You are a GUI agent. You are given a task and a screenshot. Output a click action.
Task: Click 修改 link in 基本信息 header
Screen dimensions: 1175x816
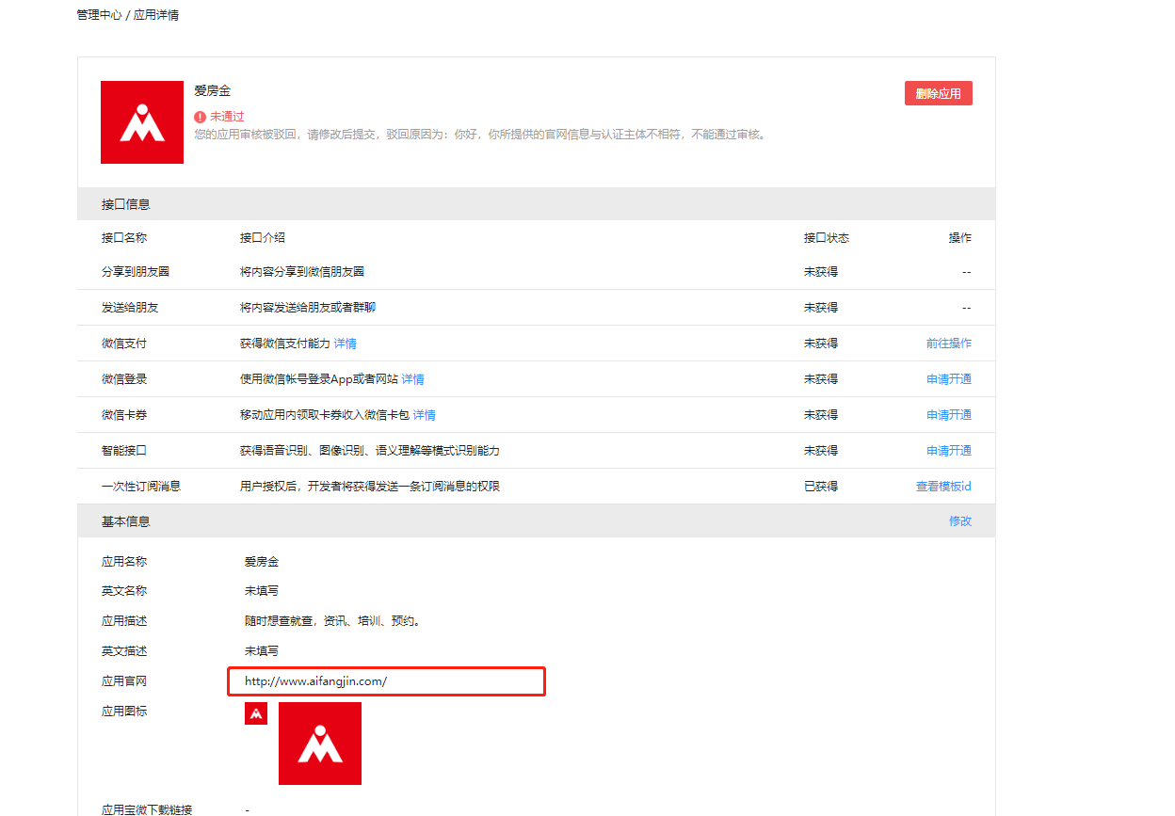(x=960, y=520)
